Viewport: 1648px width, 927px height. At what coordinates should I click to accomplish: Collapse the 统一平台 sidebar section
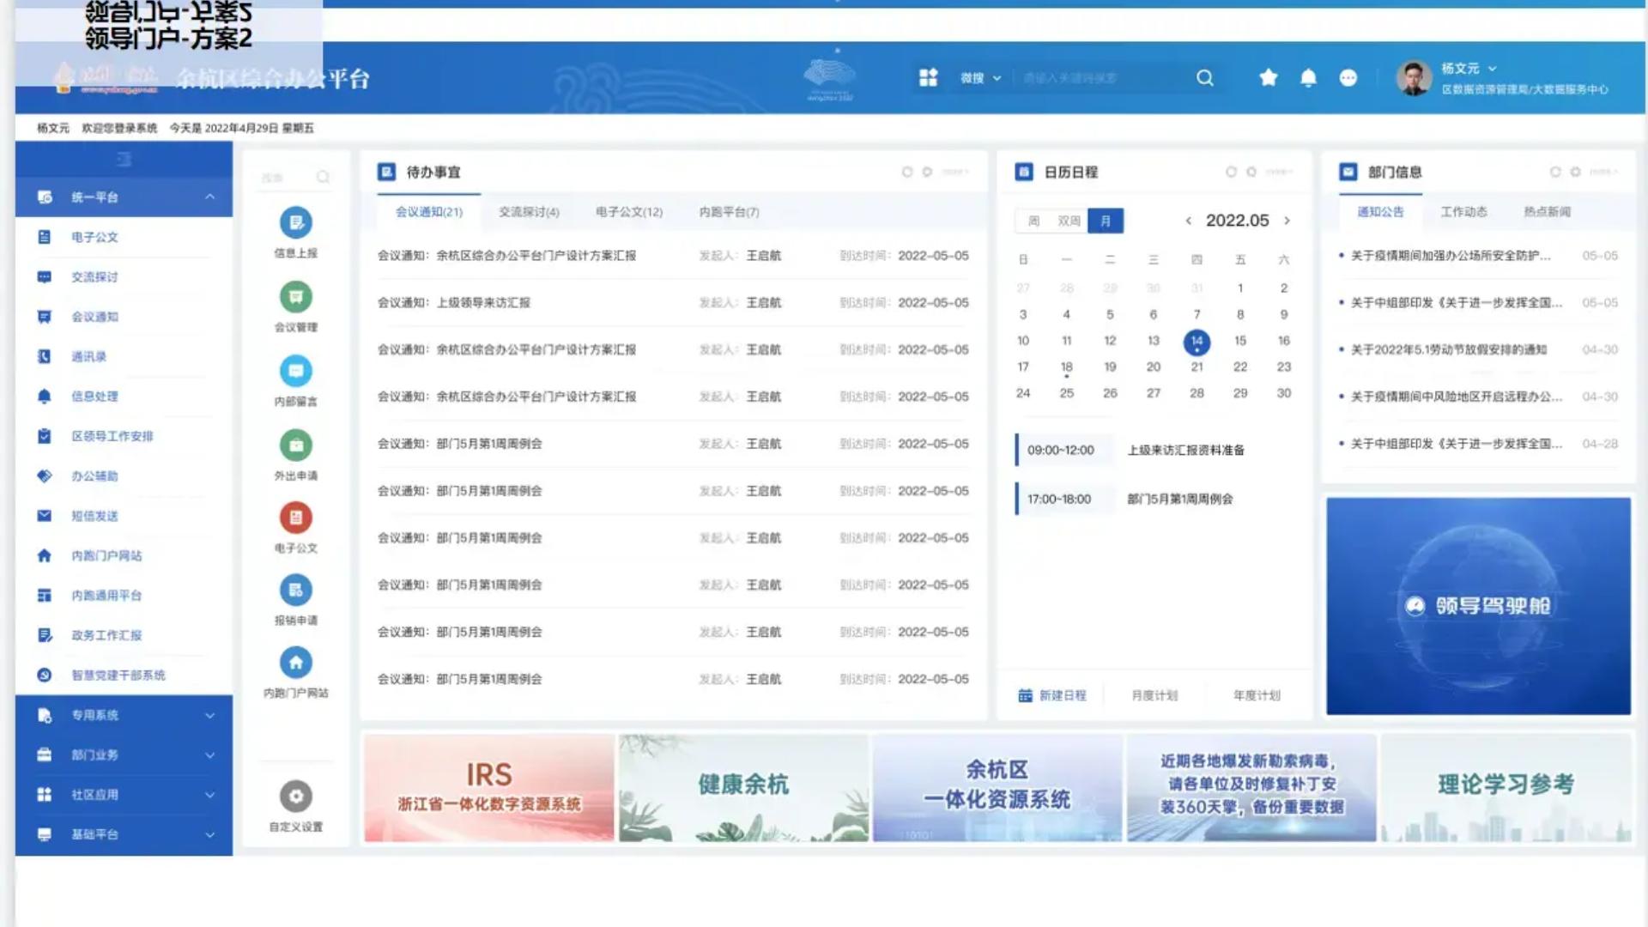[209, 197]
